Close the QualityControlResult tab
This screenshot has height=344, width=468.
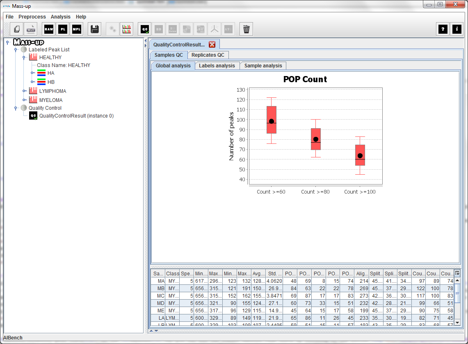[212, 44]
